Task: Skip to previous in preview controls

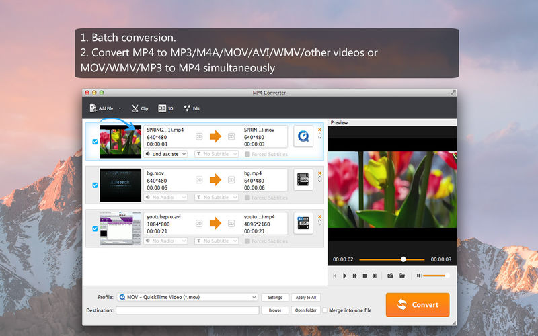Action: point(335,276)
